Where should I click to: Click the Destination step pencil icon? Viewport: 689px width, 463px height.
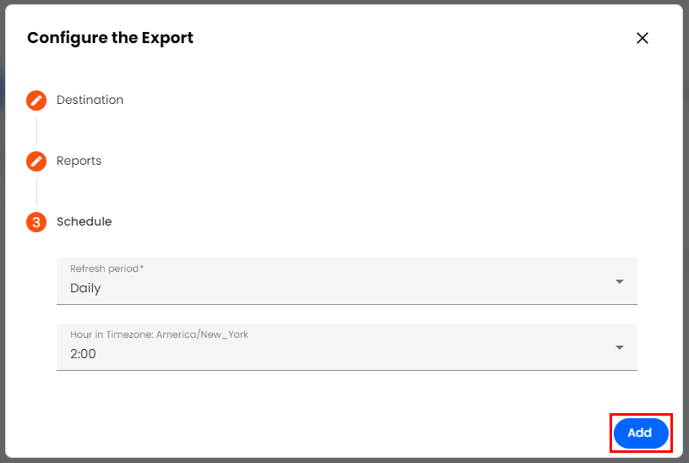pyautogui.click(x=36, y=101)
